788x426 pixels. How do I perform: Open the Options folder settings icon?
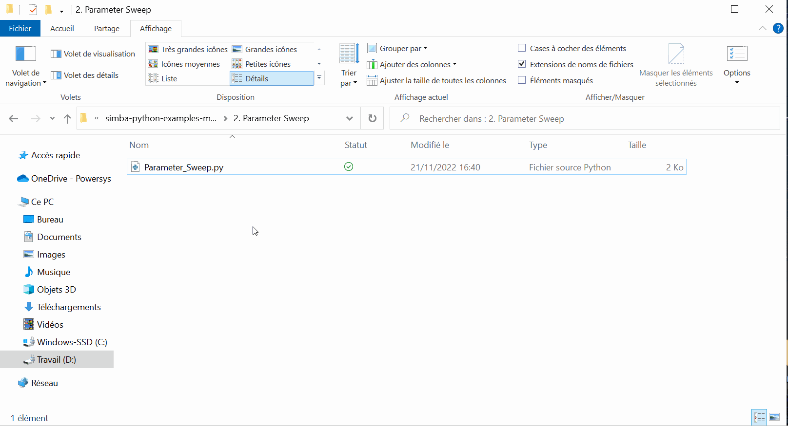pyautogui.click(x=737, y=54)
